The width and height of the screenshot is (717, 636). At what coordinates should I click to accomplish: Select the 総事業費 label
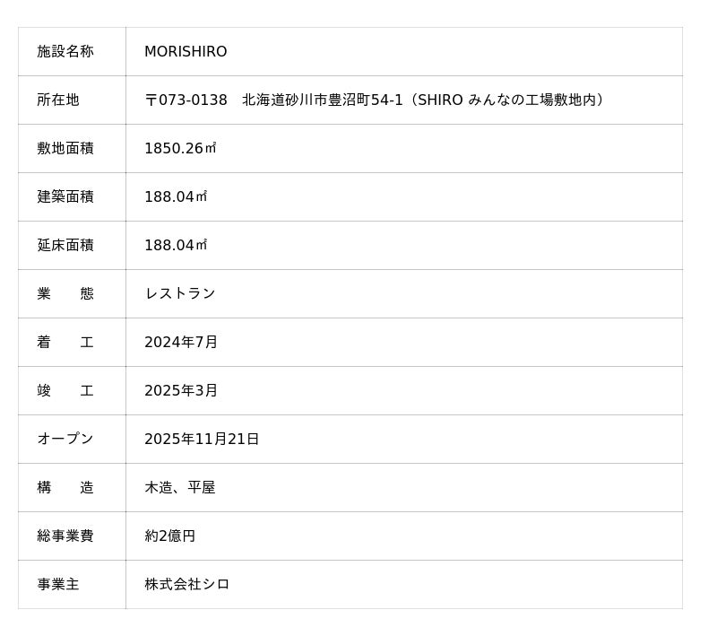[65, 536]
